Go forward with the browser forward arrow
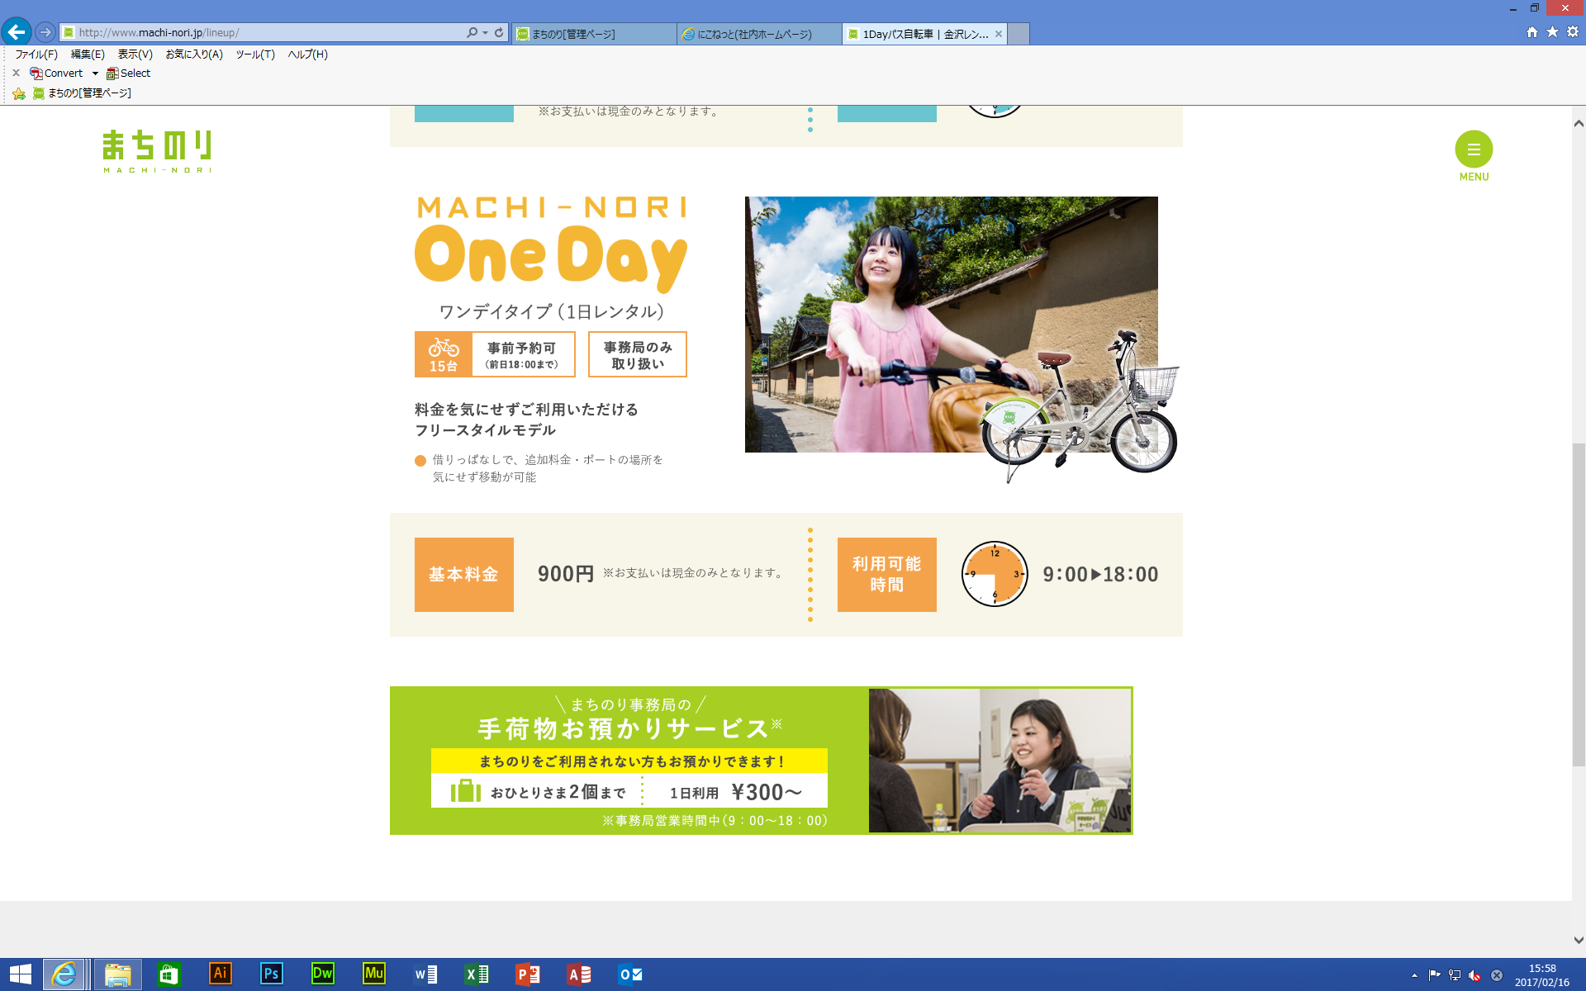This screenshot has width=1586, height=991. coord(45,32)
